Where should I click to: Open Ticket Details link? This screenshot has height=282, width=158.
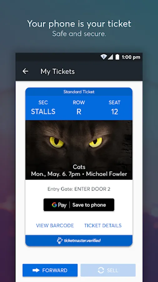pos(103,226)
